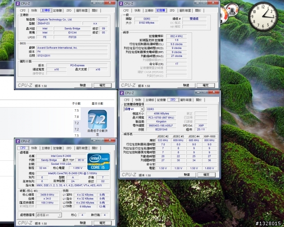Screen dimensions: 284x227
Task: Open SPD tab in the memory window
Action: pyautogui.click(x=172, y=11)
